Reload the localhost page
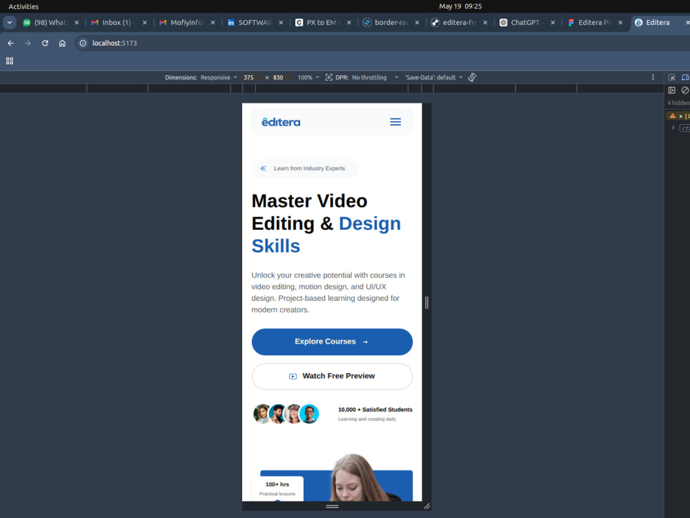 tap(45, 43)
